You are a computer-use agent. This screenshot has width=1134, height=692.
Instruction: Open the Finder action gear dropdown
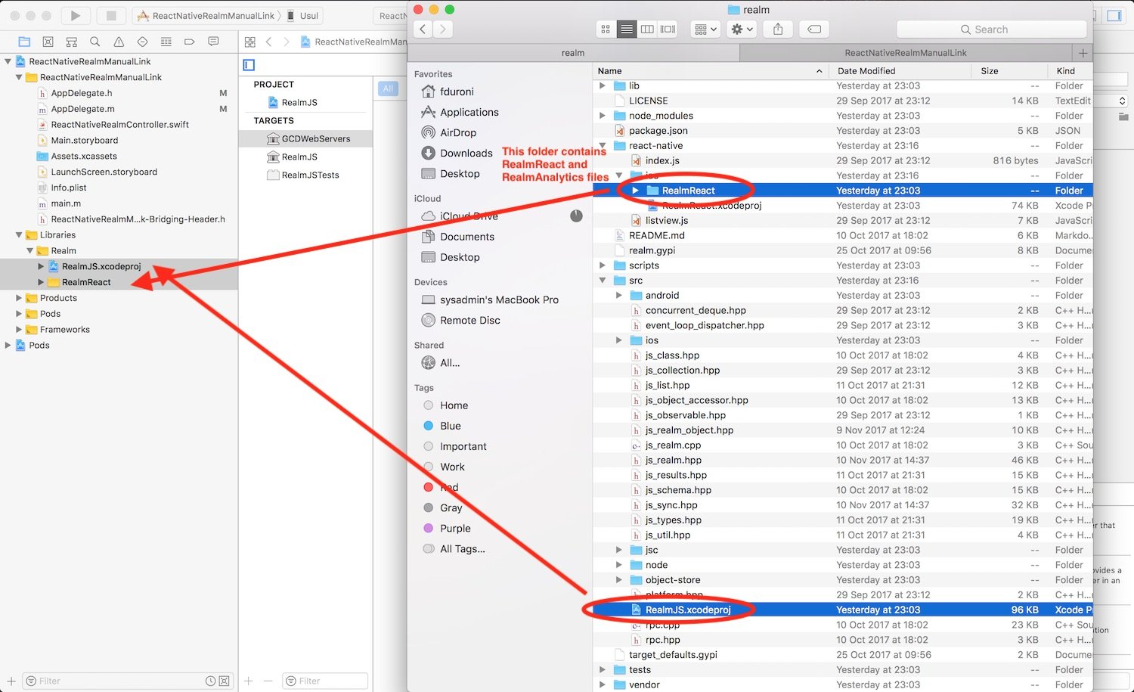pos(742,29)
